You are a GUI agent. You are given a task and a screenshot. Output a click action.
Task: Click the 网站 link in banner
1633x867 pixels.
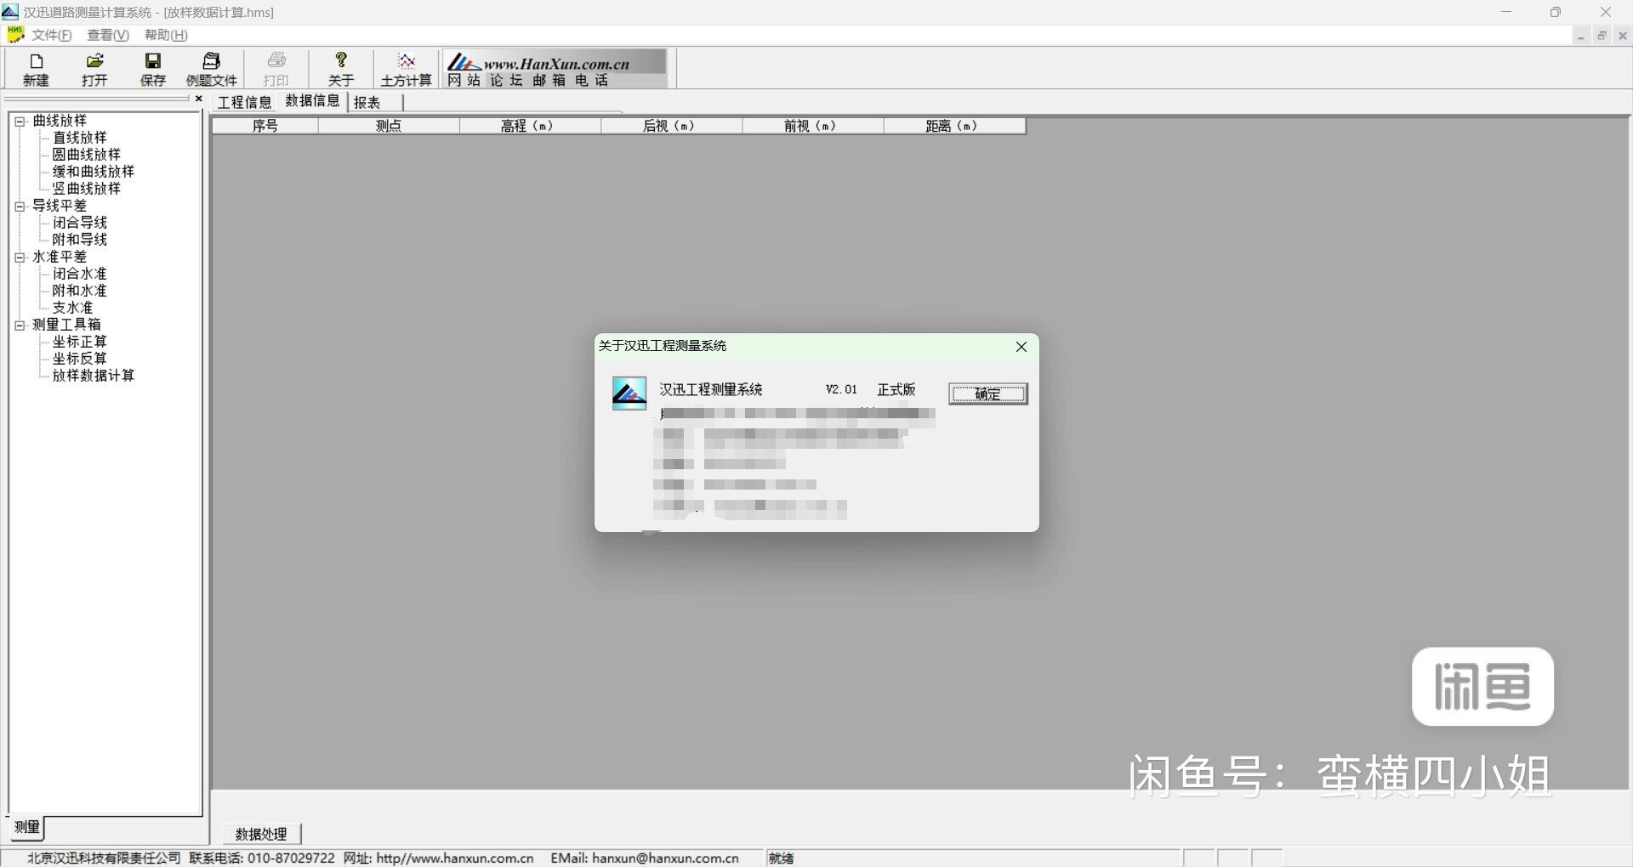coord(464,80)
